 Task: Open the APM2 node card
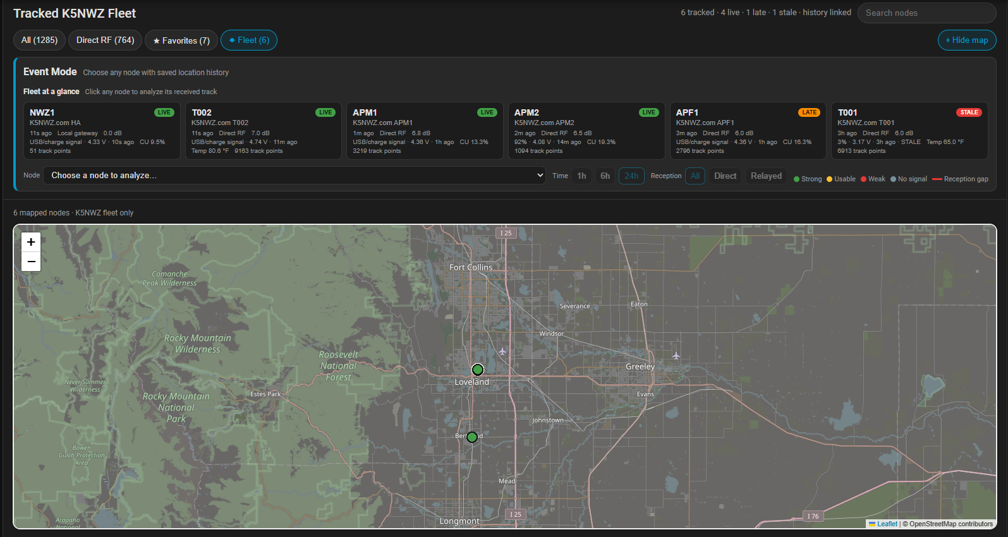tap(586, 131)
